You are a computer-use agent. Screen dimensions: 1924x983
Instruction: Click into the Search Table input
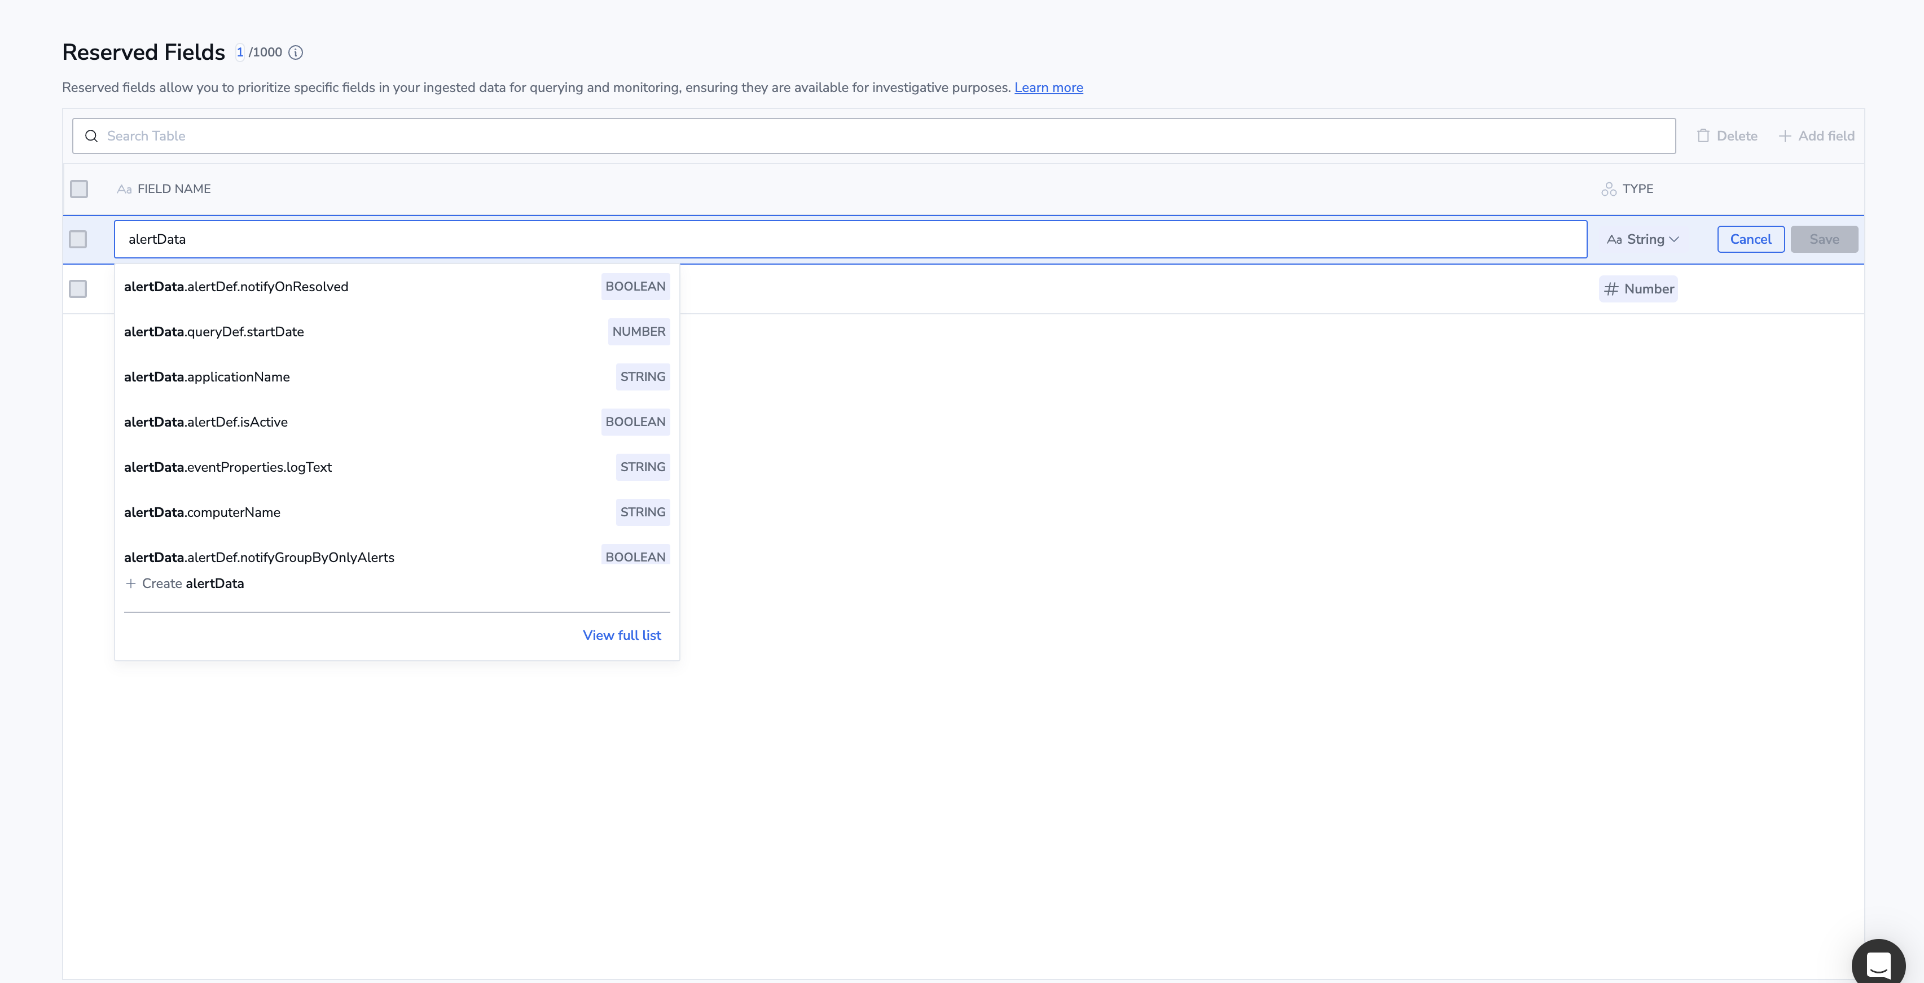point(874,136)
